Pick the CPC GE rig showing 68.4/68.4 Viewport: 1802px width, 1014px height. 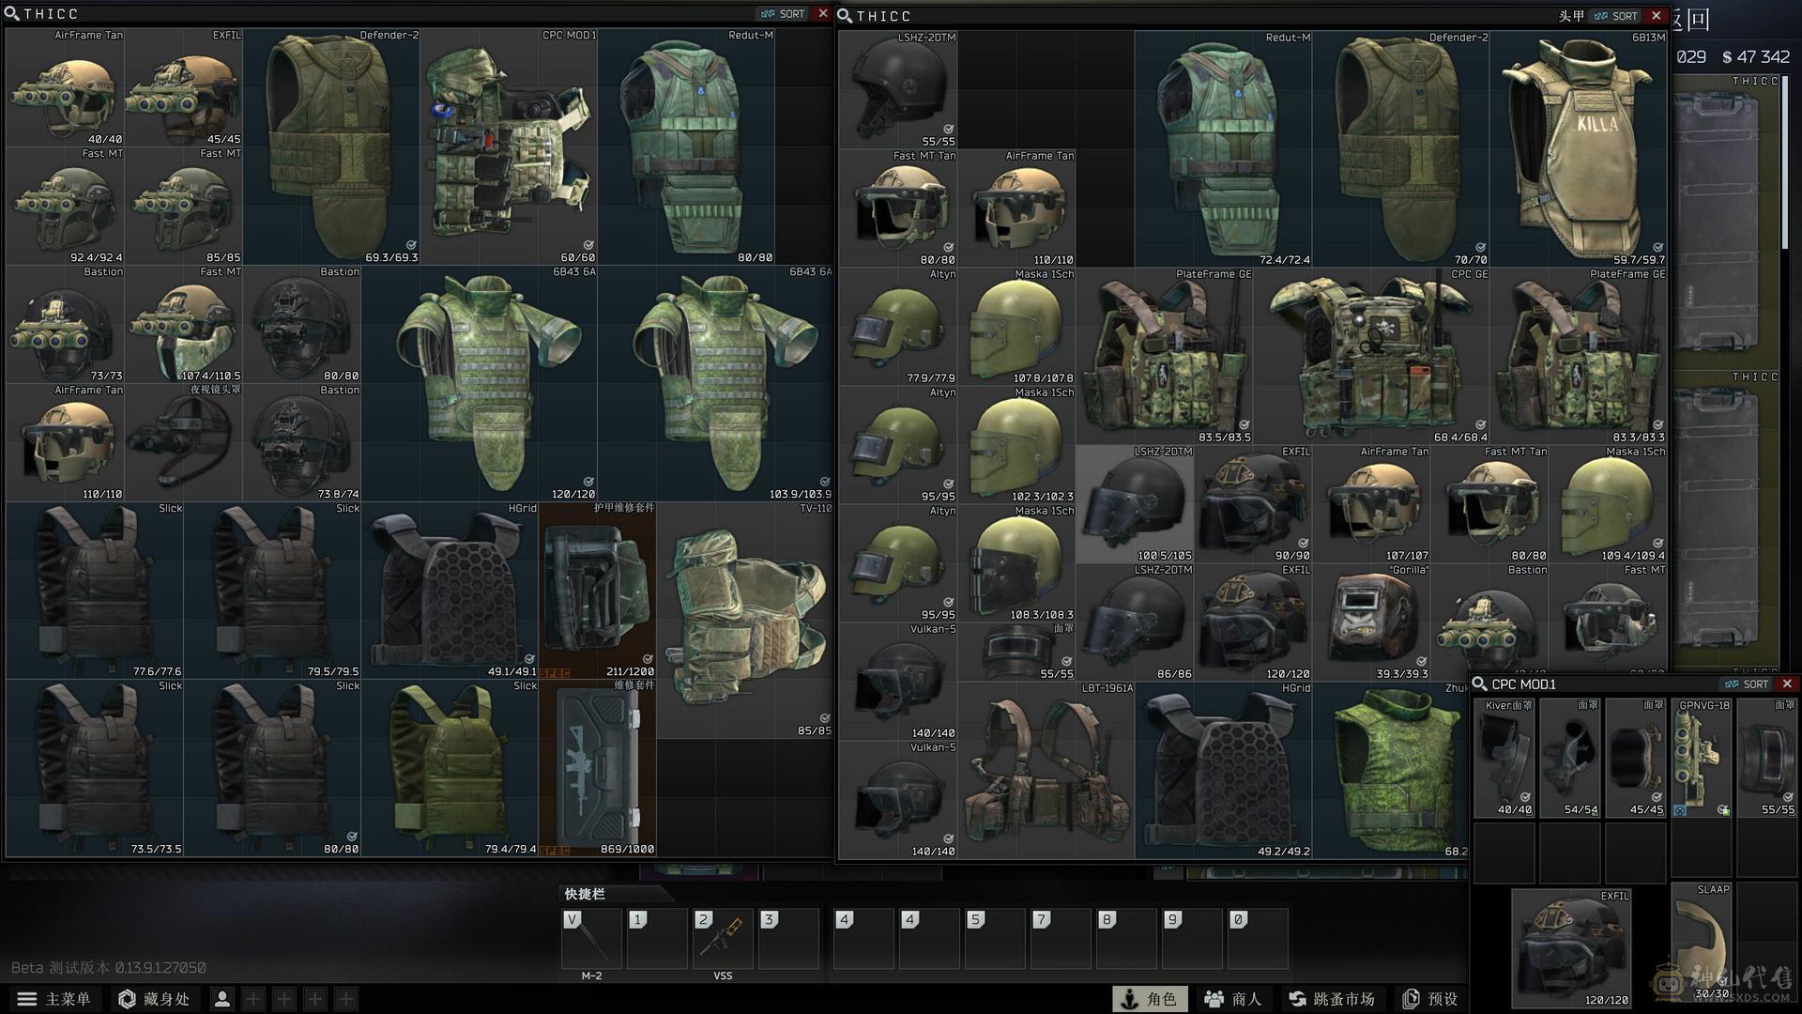[x=1372, y=357]
